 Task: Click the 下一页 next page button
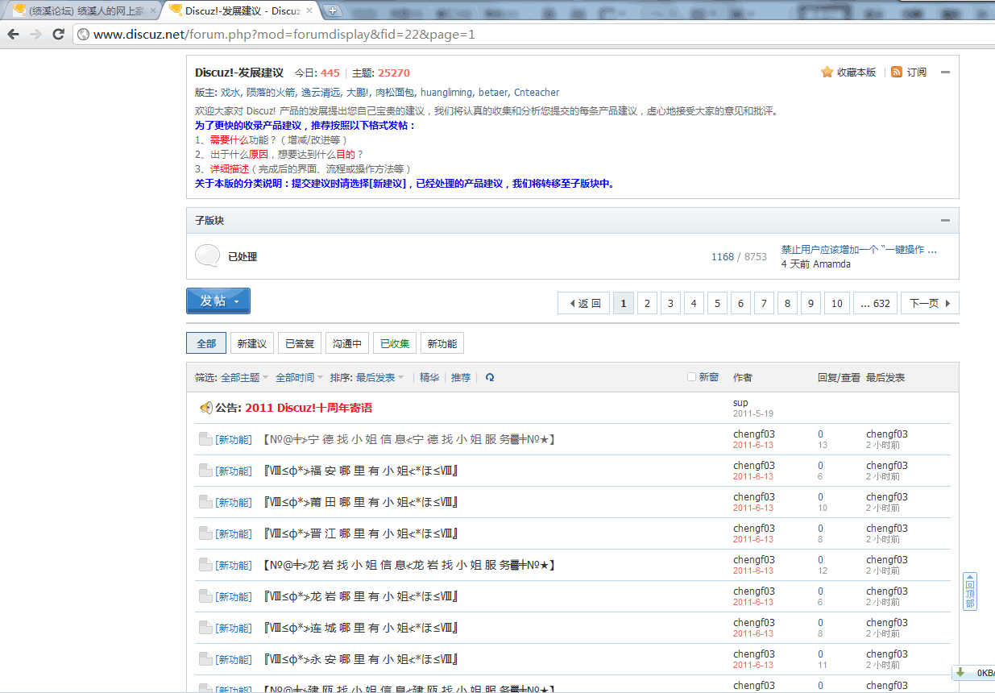(930, 303)
